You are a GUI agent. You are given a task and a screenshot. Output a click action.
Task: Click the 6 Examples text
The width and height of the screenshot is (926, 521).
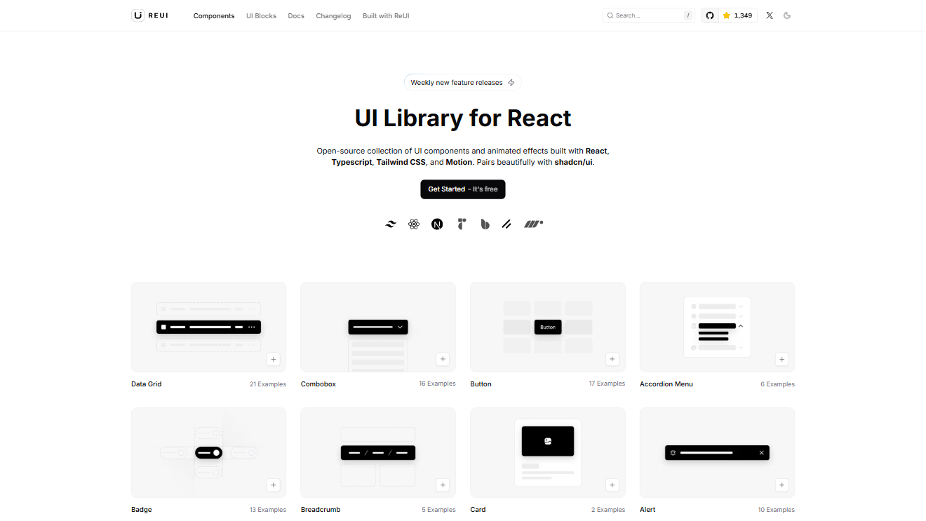pos(777,384)
